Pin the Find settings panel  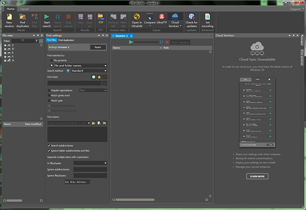[103, 35]
